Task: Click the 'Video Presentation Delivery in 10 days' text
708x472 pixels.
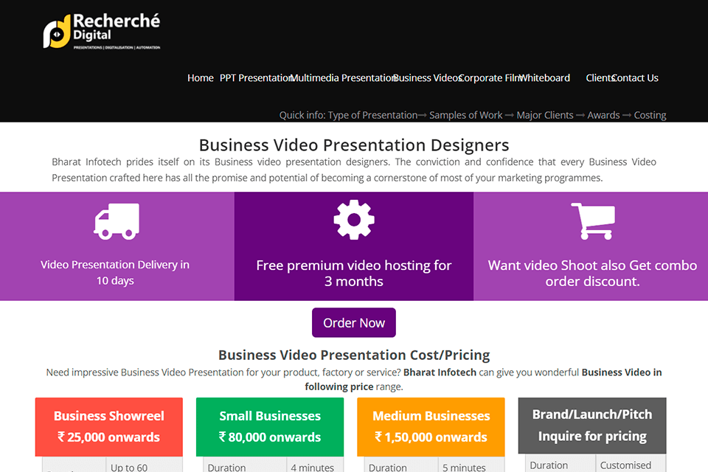Action: [x=115, y=272]
